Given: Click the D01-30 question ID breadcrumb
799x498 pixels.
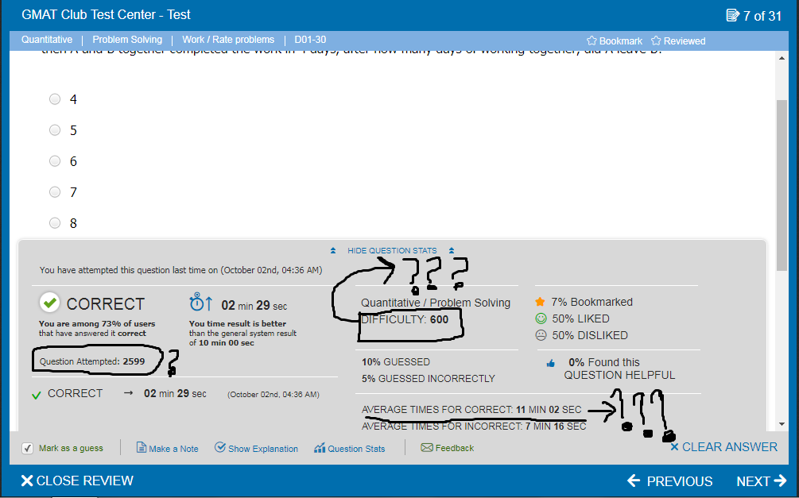Looking at the screenshot, I should (x=310, y=40).
